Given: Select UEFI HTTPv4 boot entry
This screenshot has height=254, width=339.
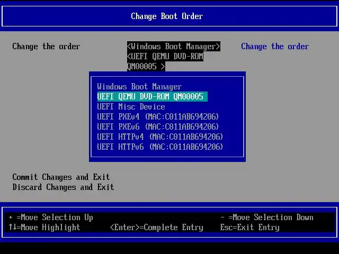Looking at the screenshot, I should click(160, 137).
